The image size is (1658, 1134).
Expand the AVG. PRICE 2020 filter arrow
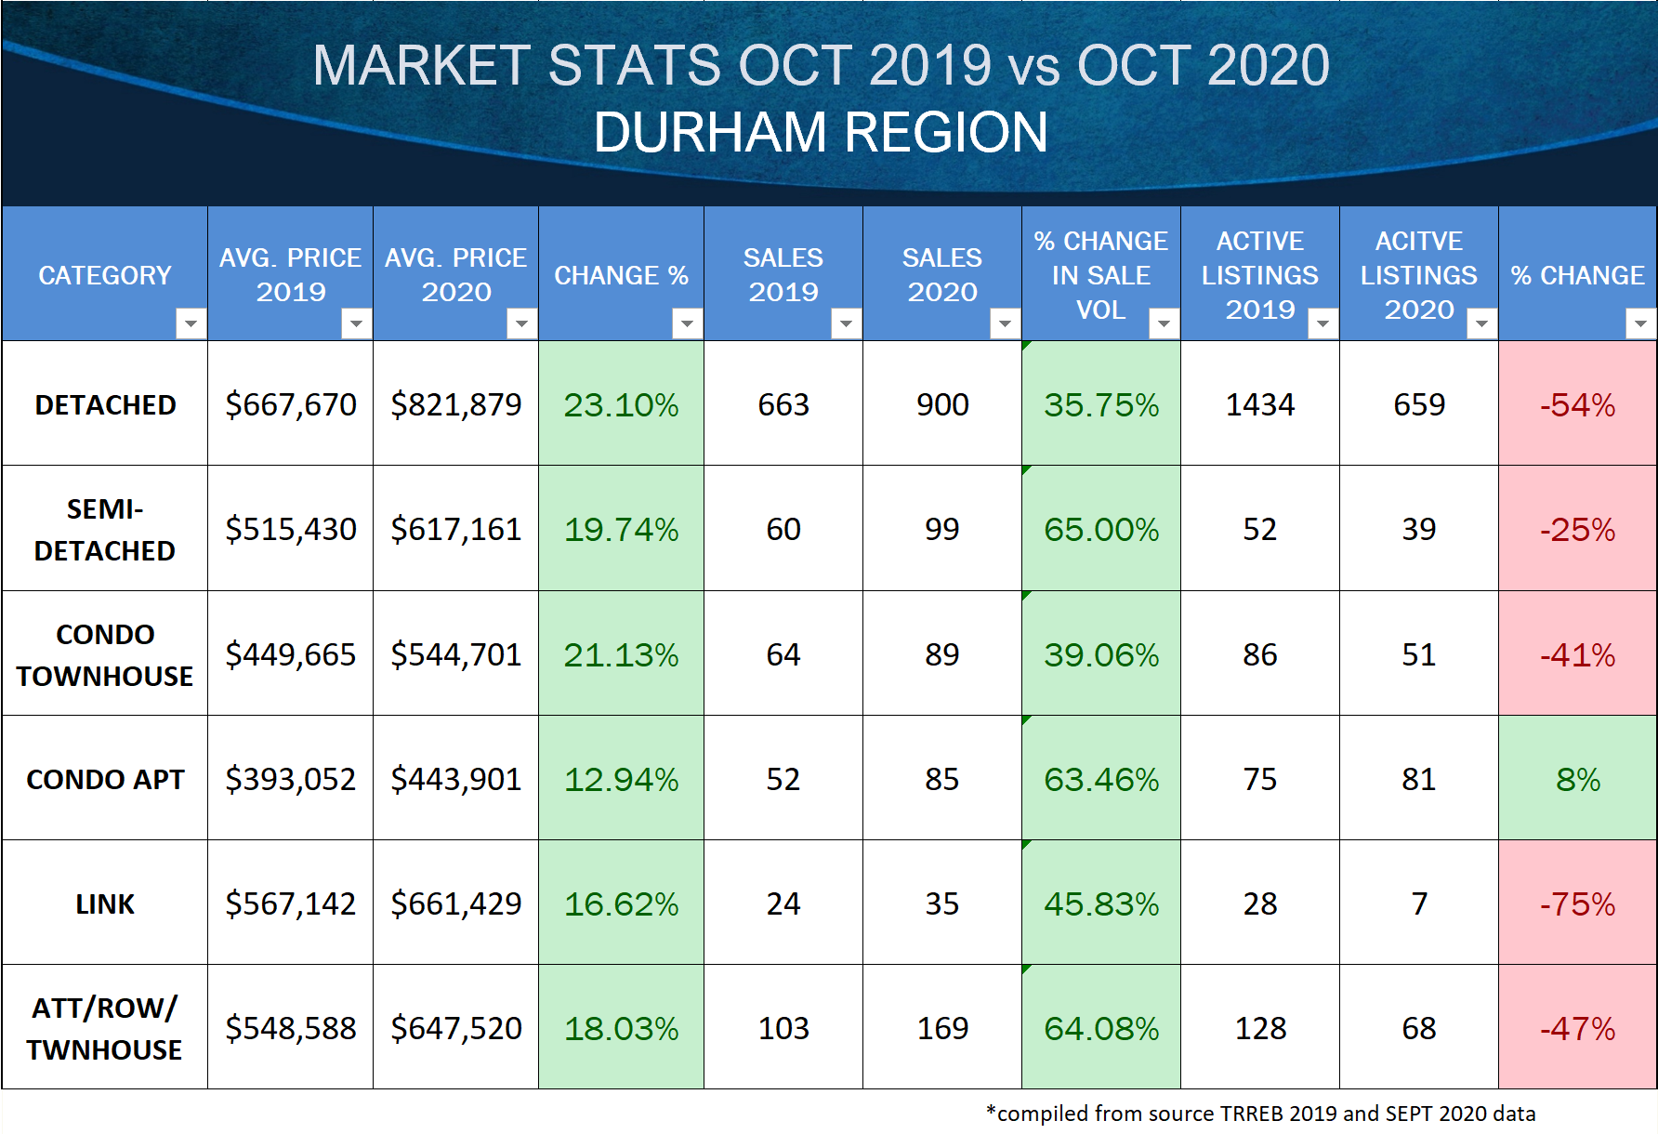pos(521,323)
